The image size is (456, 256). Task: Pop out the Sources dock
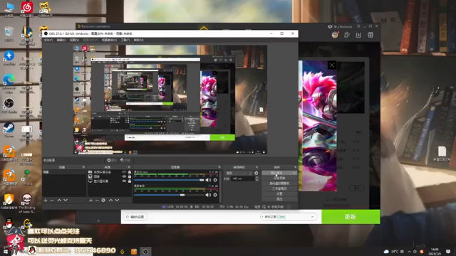[130, 167]
